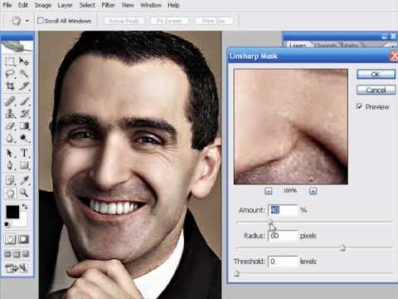The width and height of the screenshot is (398, 299).
Task: Choose Full Screen Mode button
Action: coord(26,254)
